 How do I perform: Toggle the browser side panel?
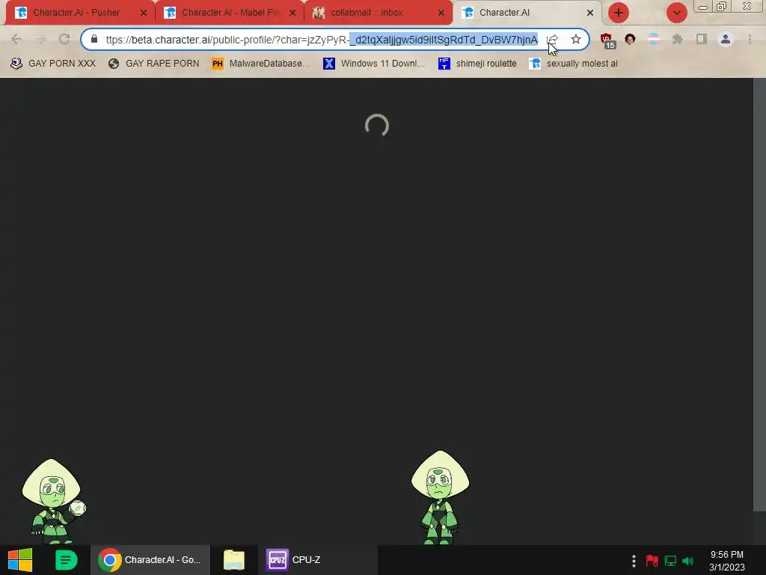point(702,39)
